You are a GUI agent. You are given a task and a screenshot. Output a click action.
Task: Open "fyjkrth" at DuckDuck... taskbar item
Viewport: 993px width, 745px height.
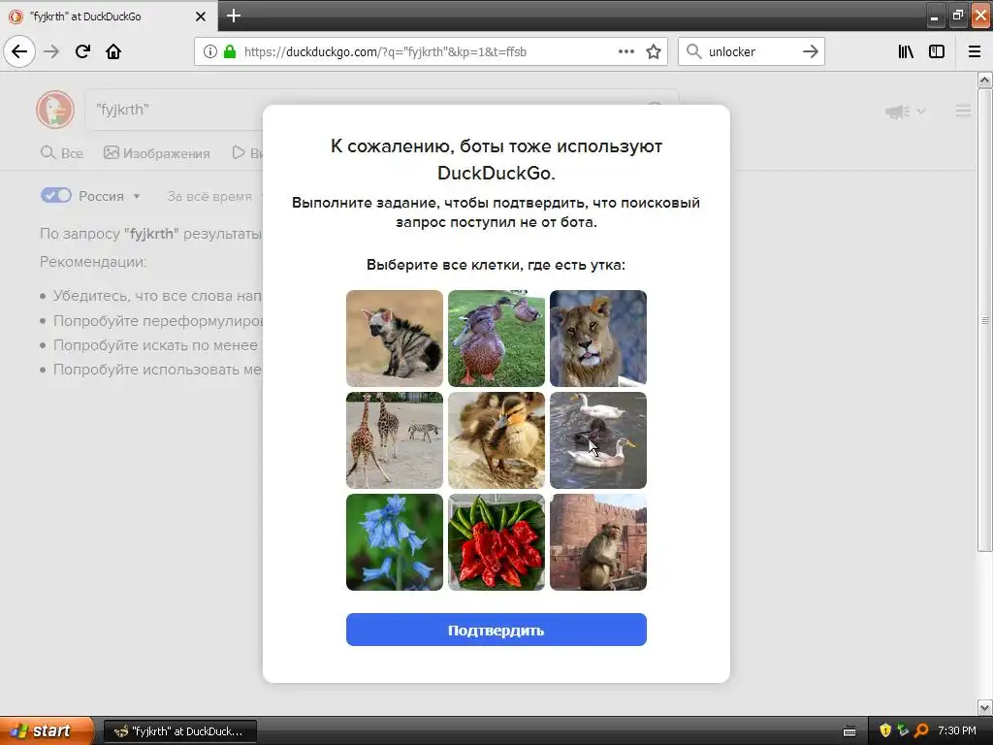179,731
